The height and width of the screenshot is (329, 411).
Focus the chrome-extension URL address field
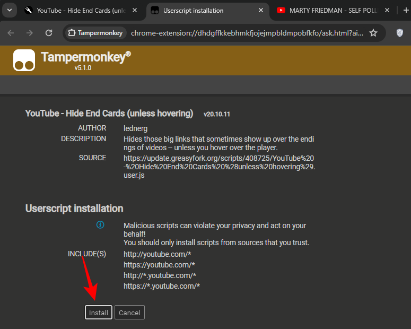point(247,33)
